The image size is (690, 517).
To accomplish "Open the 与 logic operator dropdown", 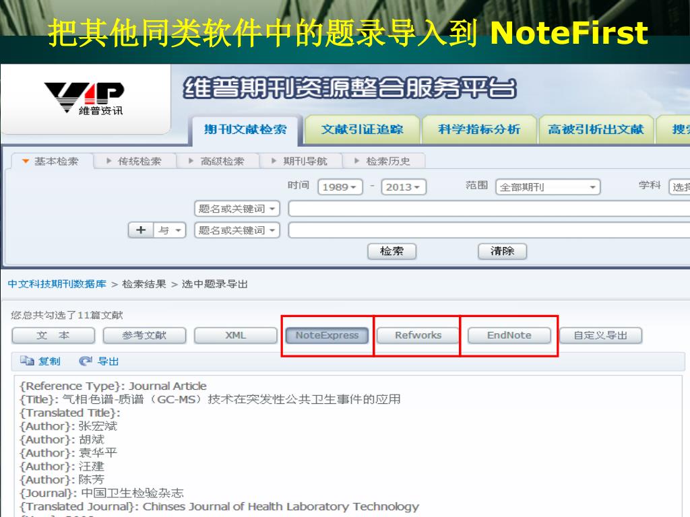I will point(169,230).
